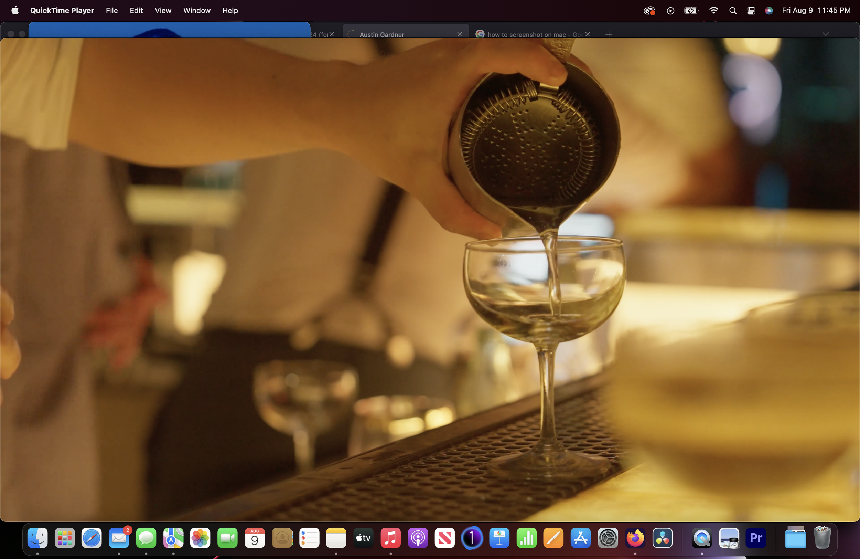This screenshot has width=860, height=559.
Task: Launch Siri from the menu bar
Action: [768, 10]
